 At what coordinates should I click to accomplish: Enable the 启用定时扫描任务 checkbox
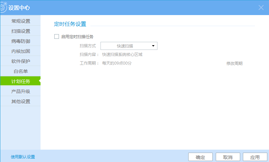click(x=57, y=37)
